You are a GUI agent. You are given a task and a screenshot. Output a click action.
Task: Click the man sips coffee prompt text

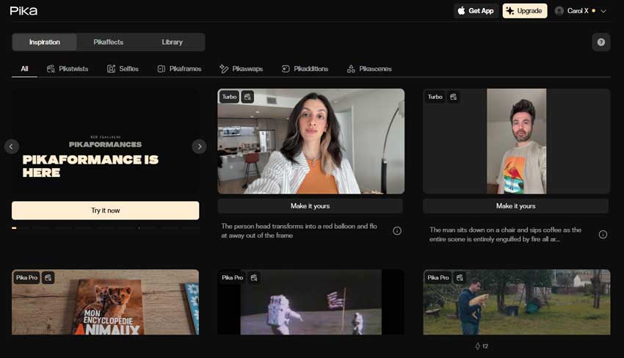tap(505, 235)
